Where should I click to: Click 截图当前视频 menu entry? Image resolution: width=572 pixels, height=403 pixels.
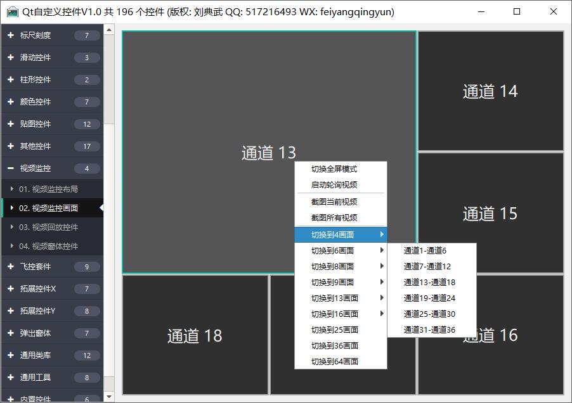coord(334,201)
